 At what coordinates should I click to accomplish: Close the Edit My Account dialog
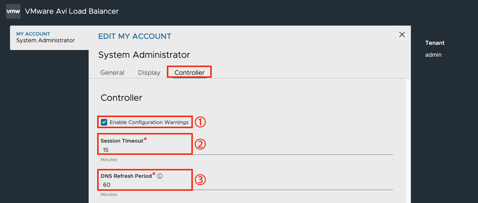402,34
